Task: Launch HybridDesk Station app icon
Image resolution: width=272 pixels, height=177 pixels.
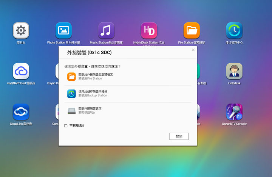Action: pos(149,30)
